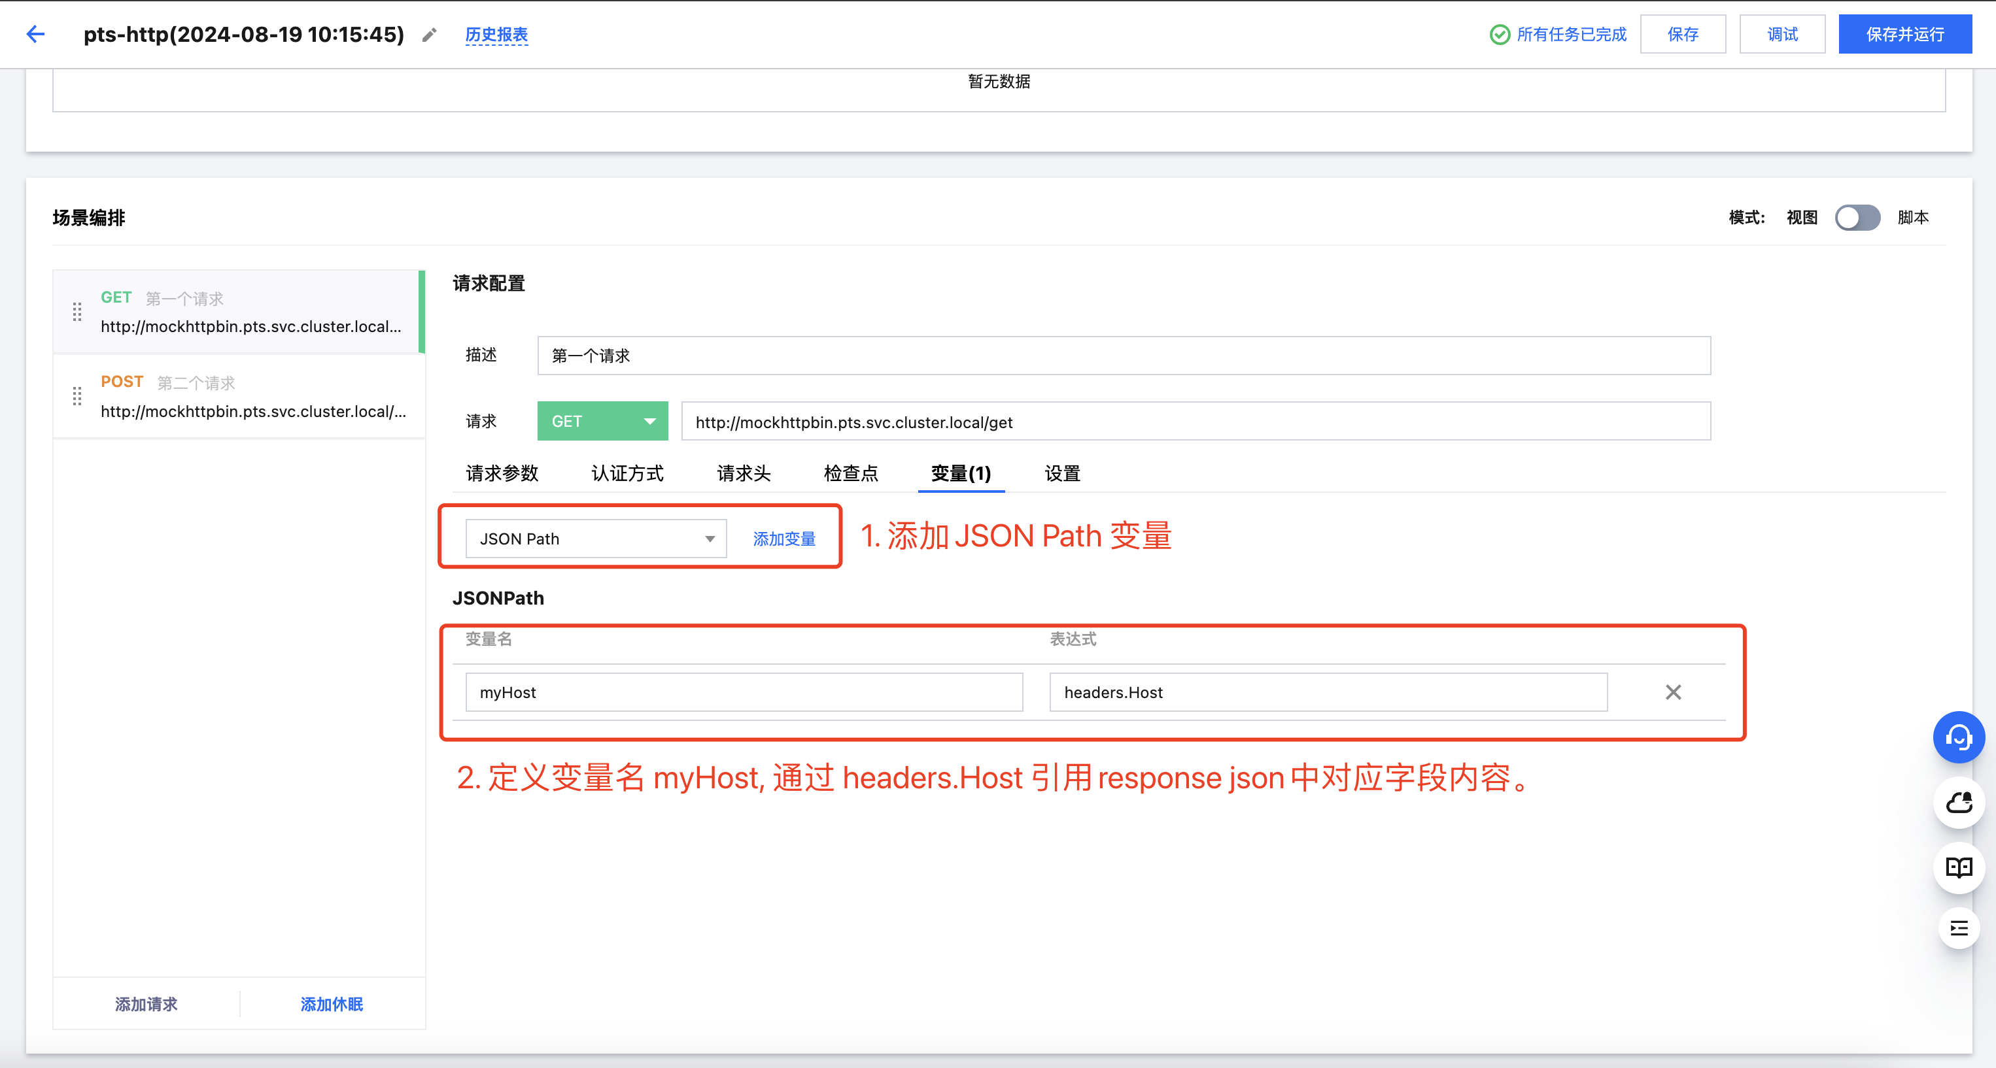Click the 保存并运行 button
Viewport: 1996px width, 1068px height.
(1904, 34)
